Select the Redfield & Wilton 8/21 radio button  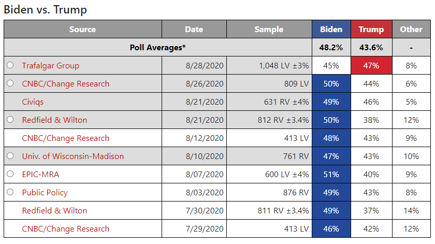pyautogui.click(x=10, y=120)
